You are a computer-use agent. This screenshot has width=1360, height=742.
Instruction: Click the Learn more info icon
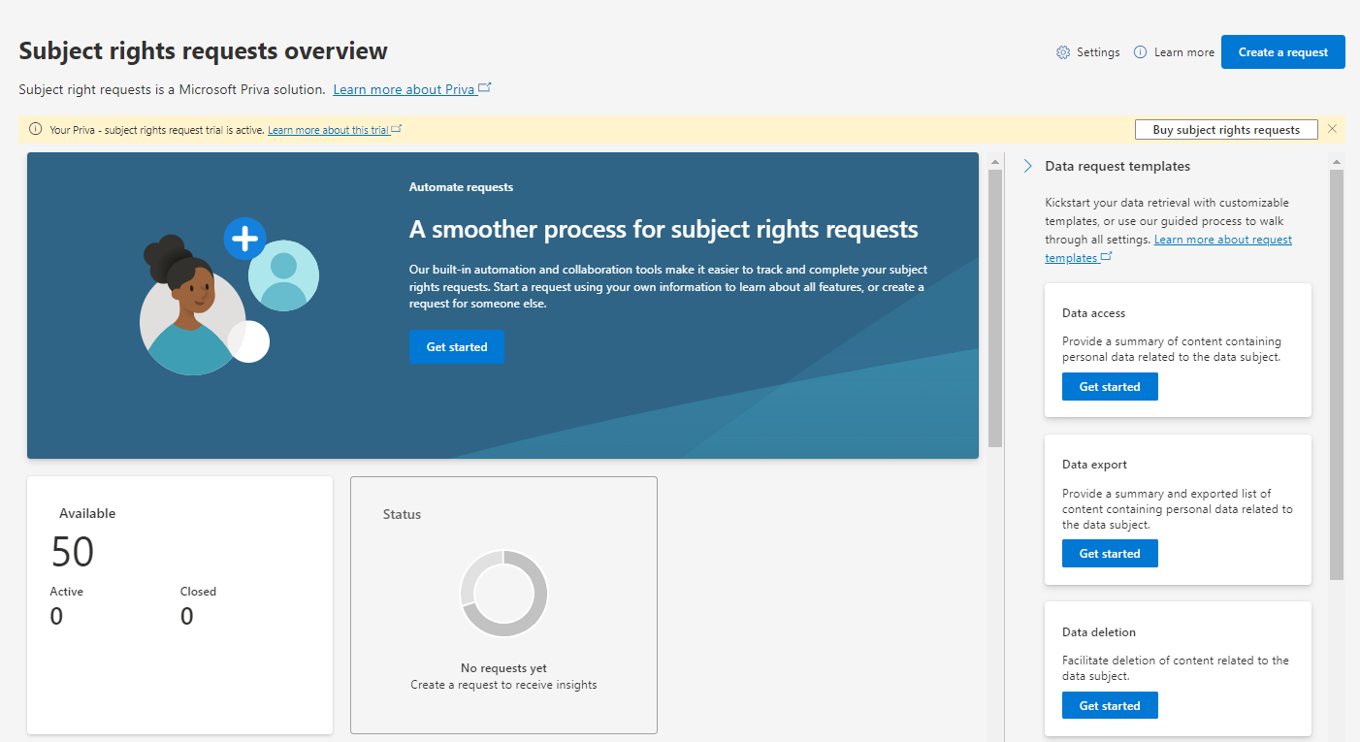(1141, 52)
